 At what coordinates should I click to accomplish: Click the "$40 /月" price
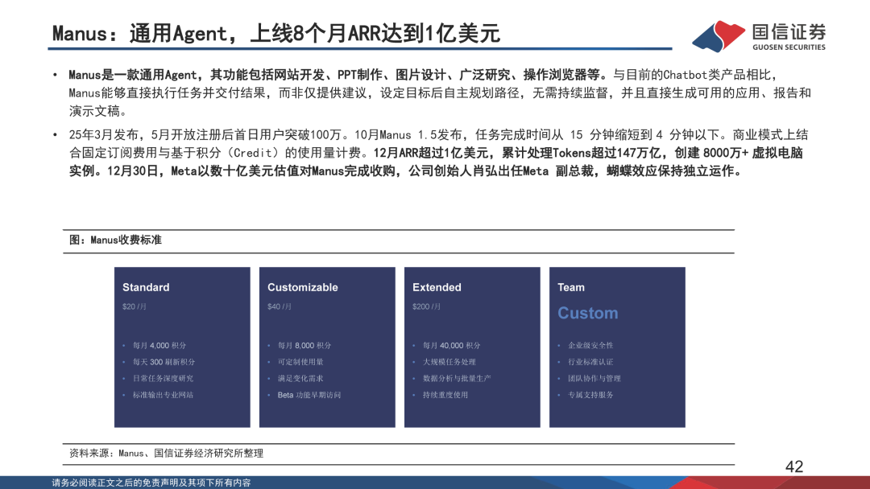(279, 306)
